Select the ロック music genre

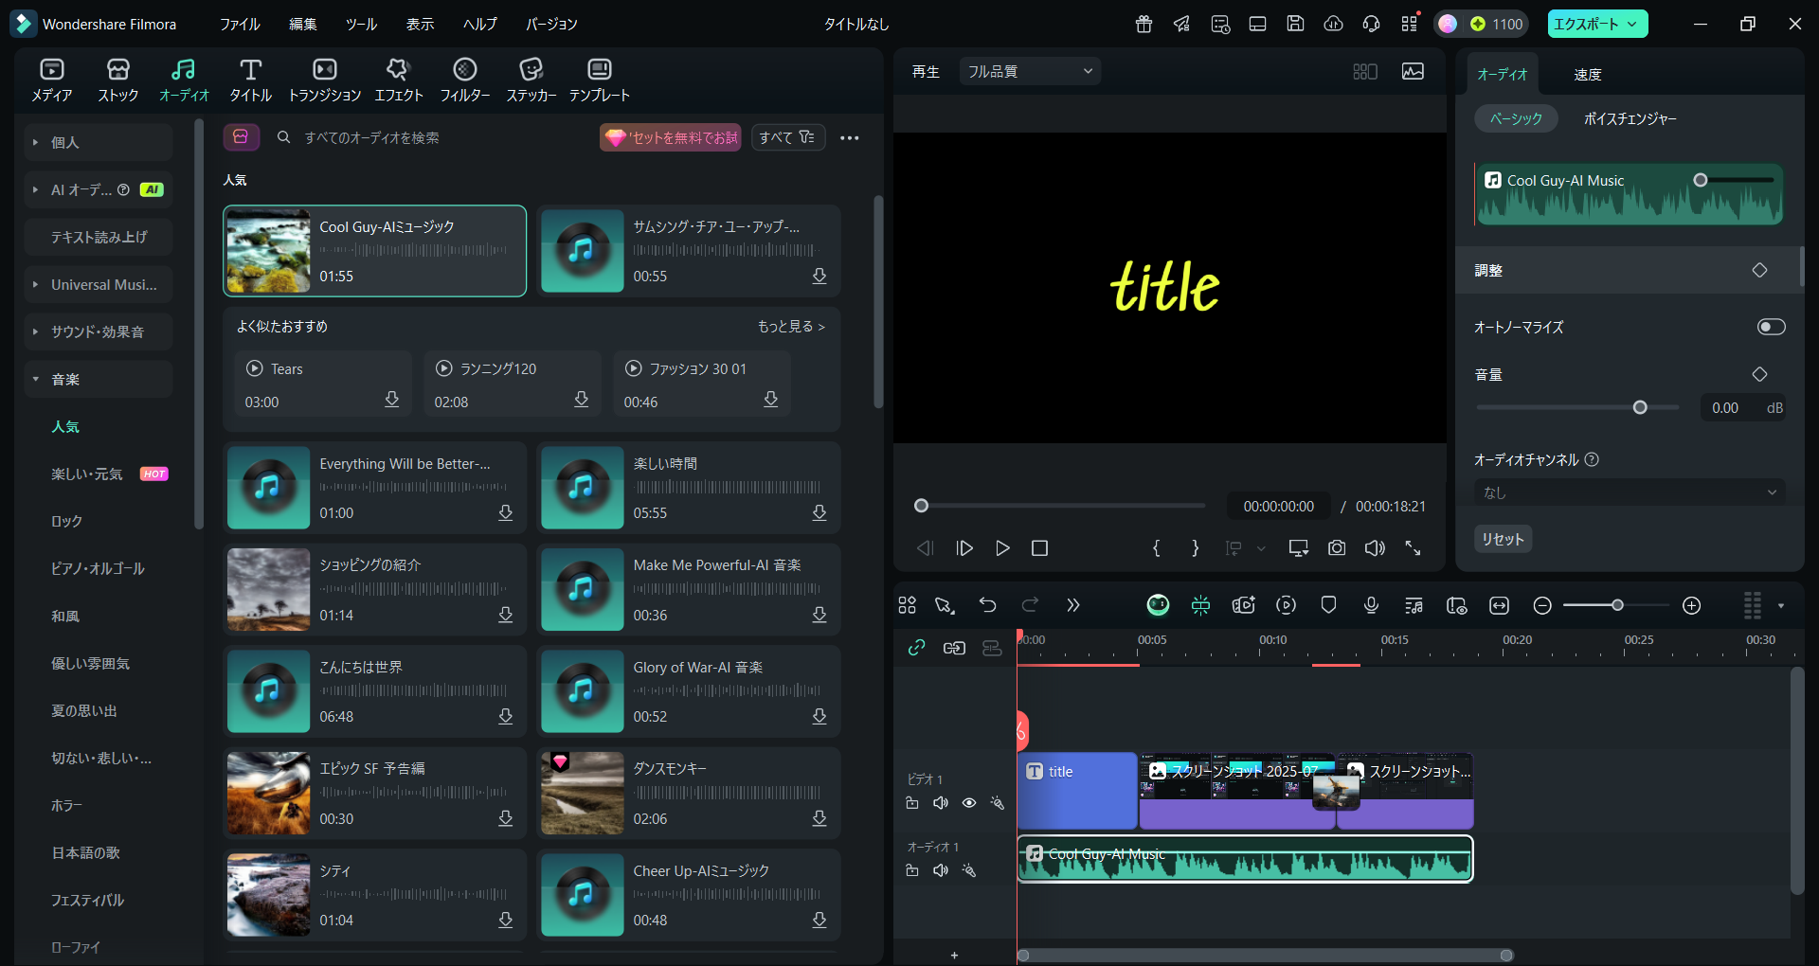pos(66,521)
